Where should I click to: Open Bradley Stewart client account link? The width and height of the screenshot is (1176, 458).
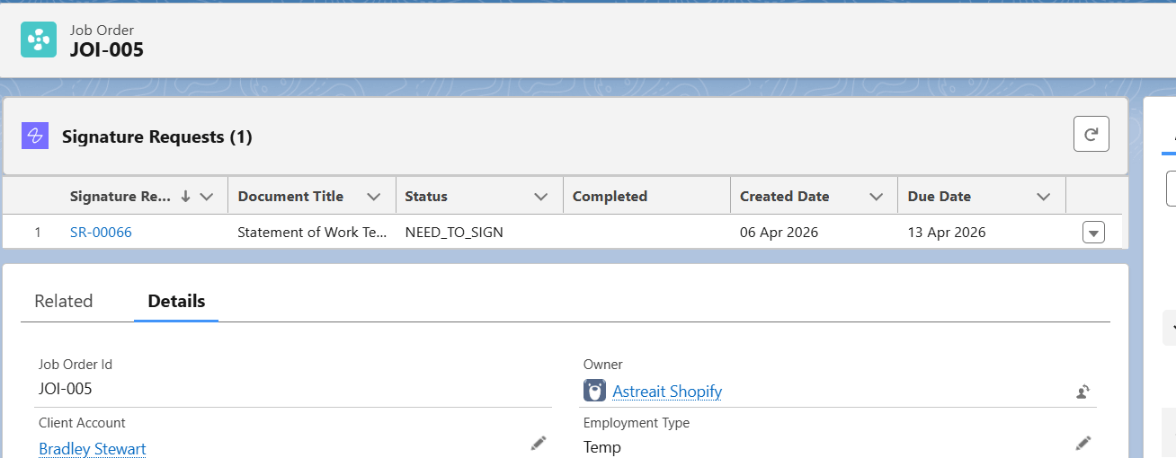[x=92, y=448]
